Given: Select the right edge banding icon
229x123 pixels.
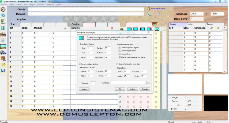Looking at the screenshot, I should 149,29.
